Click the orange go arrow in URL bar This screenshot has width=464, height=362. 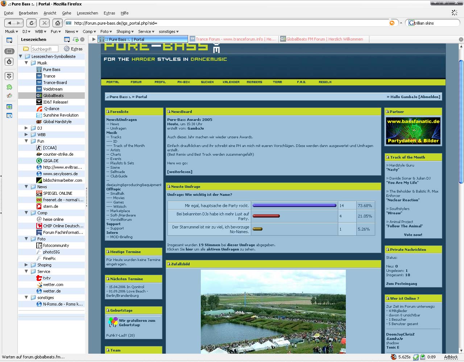[392, 23]
